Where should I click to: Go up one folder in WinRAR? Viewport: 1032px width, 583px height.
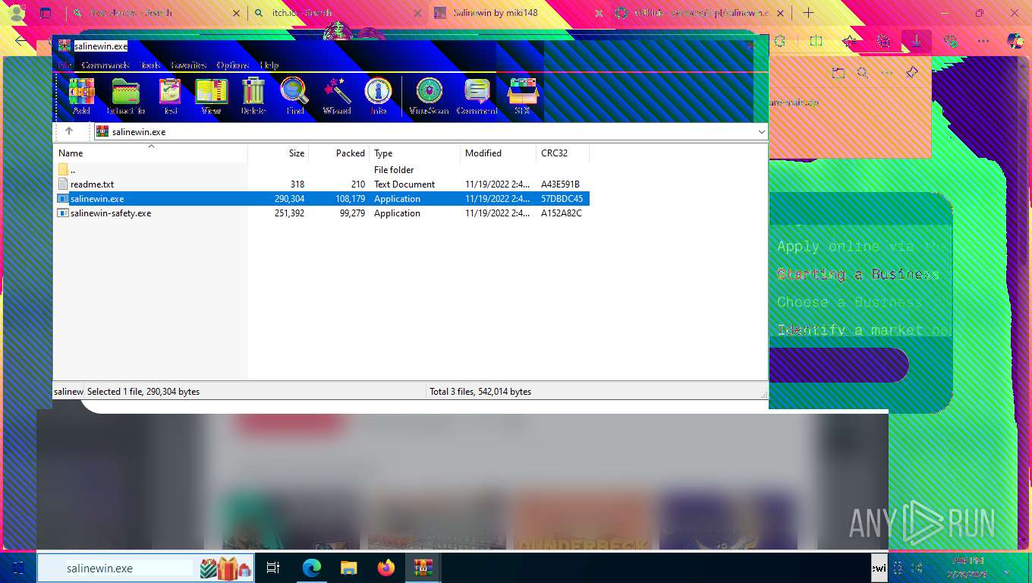[x=69, y=131]
